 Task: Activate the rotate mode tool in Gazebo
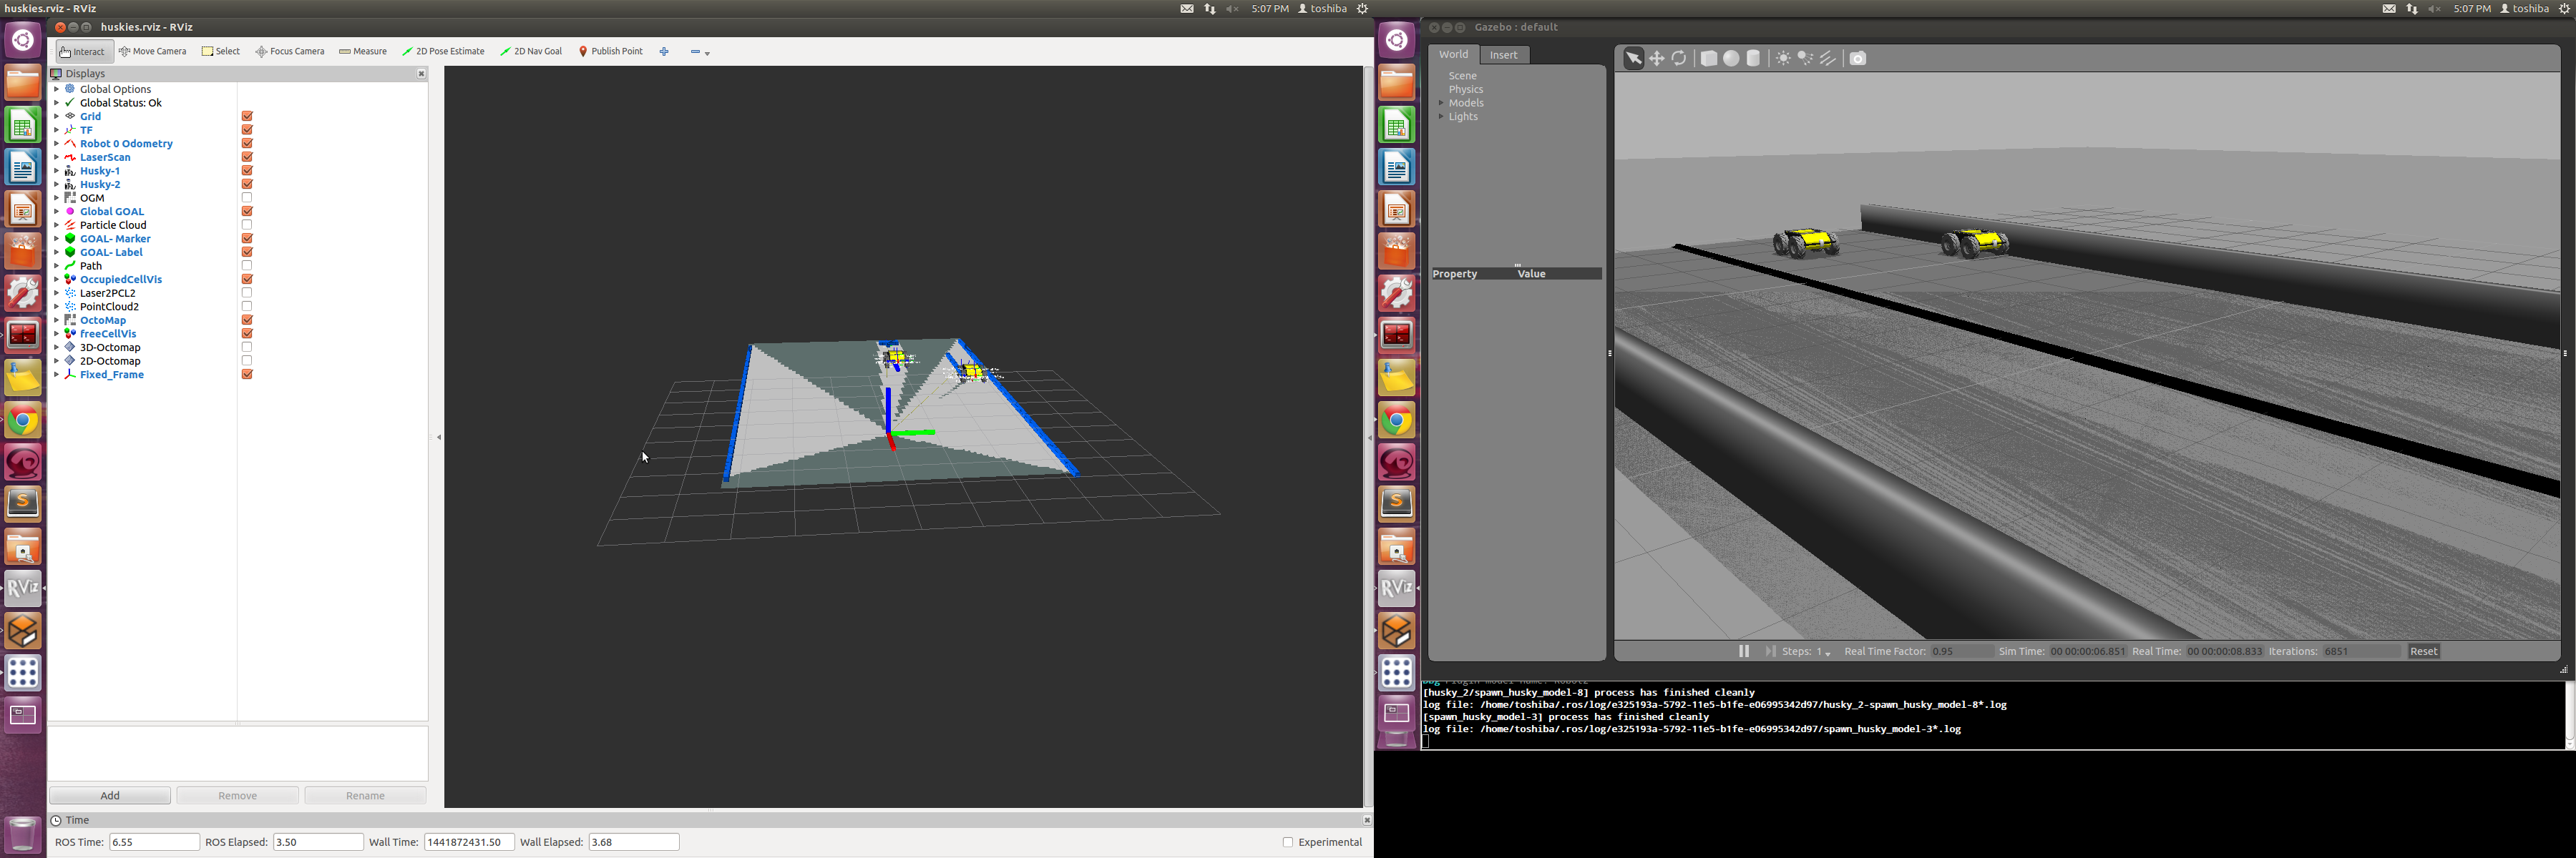(x=1680, y=59)
